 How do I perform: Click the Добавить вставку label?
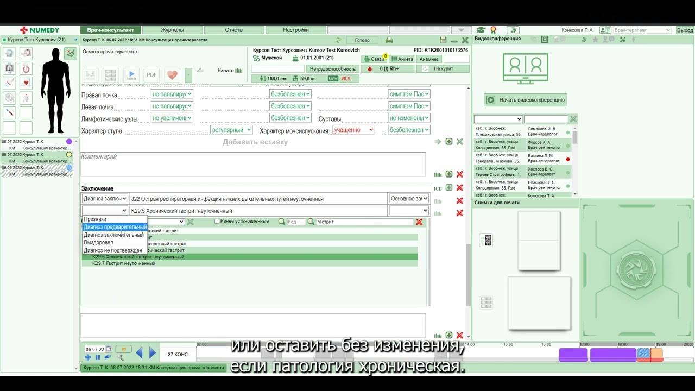tap(255, 142)
